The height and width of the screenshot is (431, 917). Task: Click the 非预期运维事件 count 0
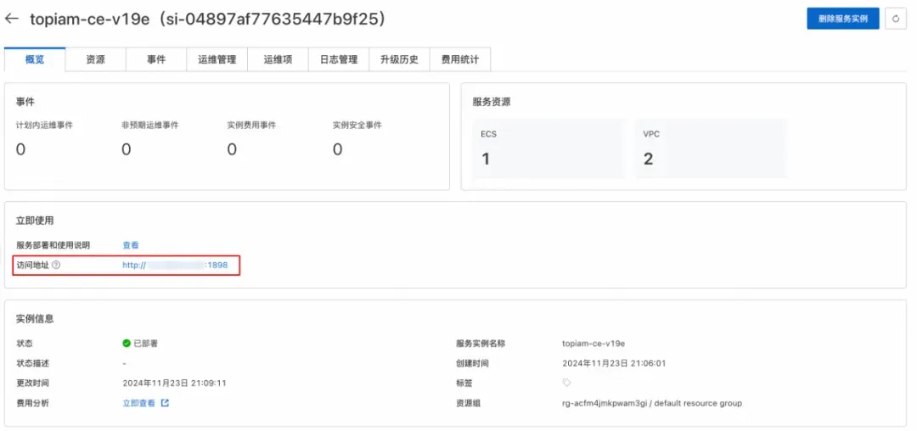tap(127, 150)
